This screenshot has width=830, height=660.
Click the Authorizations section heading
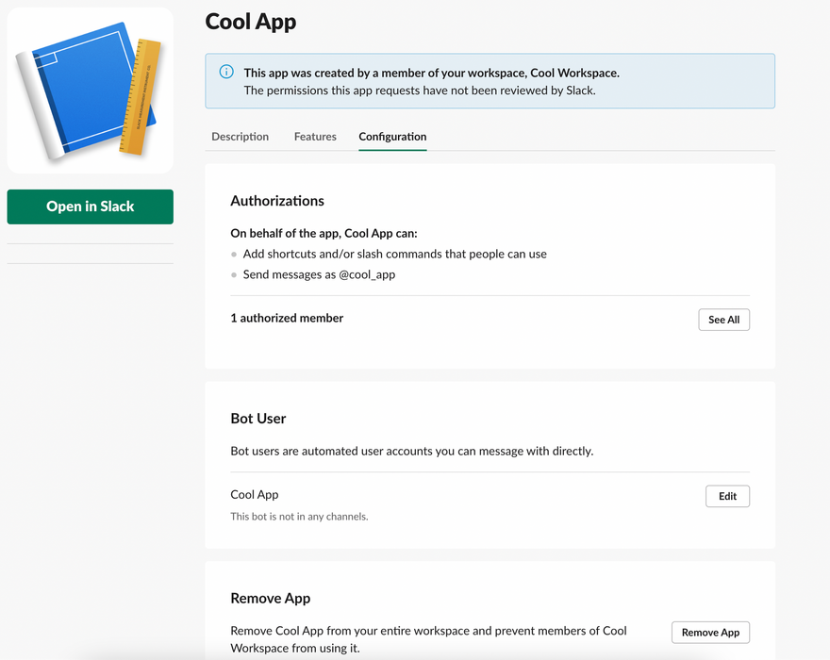277,201
